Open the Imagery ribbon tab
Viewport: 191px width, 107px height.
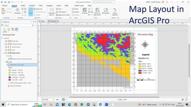point(50,6)
